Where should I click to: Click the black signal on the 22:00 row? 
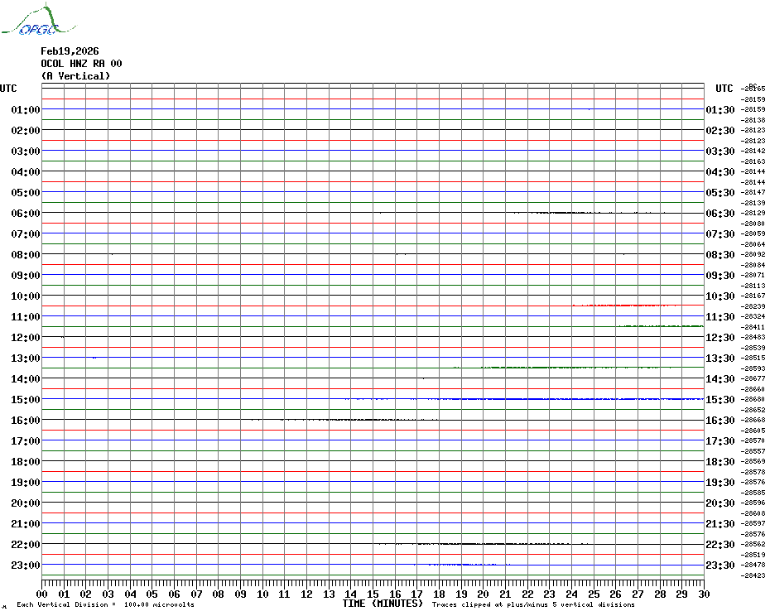480,544
